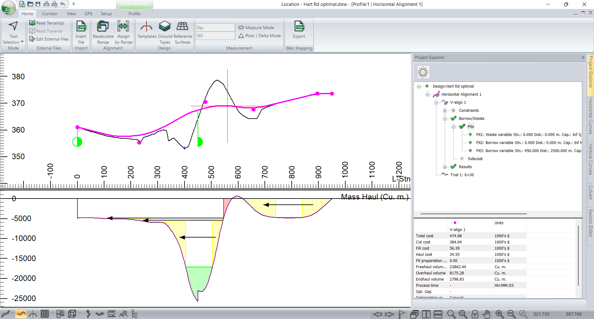Open the Ground Types tool
The image size is (594, 319).
click(x=165, y=32)
